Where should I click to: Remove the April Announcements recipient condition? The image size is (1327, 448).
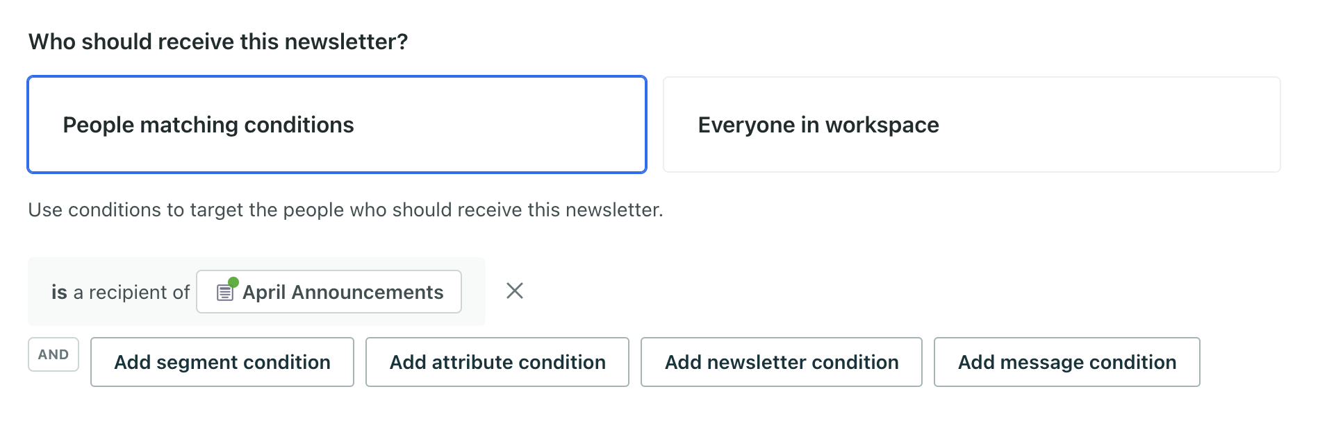tap(515, 291)
